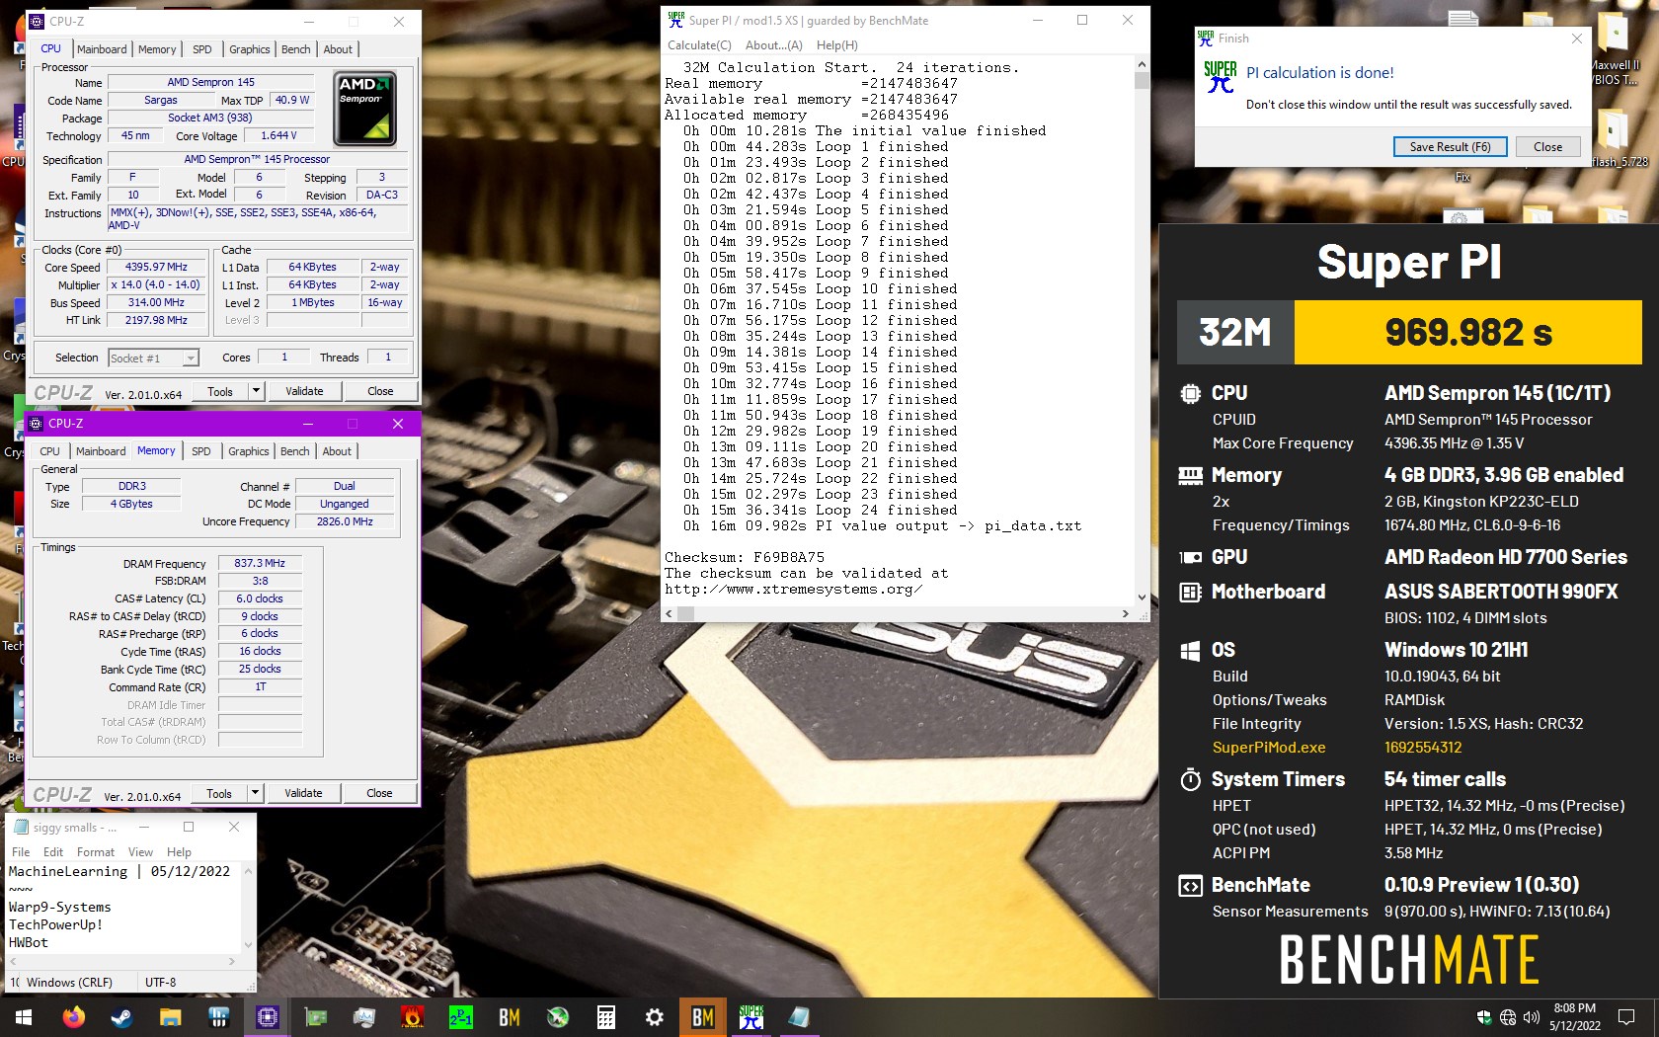Open the green sphere taskbar icon
The width and height of the screenshot is (1659, 1037).
click(x=557, y=1017)
